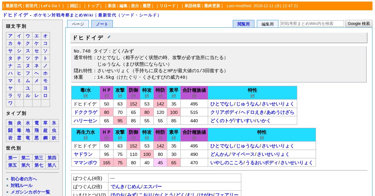
Task: Sort 再生力水 table by 攻撃 icon
Action: [x=120, y=138]
